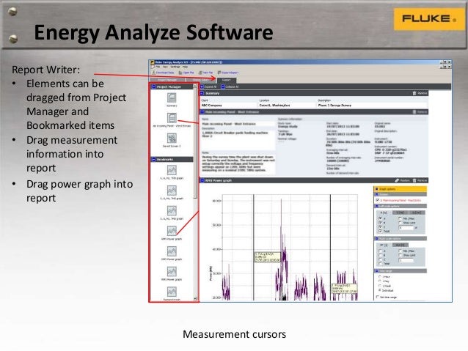Click the limit value field in Left scale options

[406, 228]
